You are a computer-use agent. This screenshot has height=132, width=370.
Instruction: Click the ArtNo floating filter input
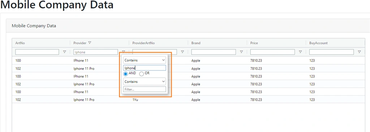point(37,52)
